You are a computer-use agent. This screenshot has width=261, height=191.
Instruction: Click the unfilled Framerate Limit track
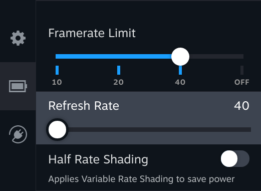tap(216, 57)
